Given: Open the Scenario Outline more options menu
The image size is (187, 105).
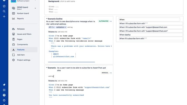Looking at the screenshot, I should point(111,21).
